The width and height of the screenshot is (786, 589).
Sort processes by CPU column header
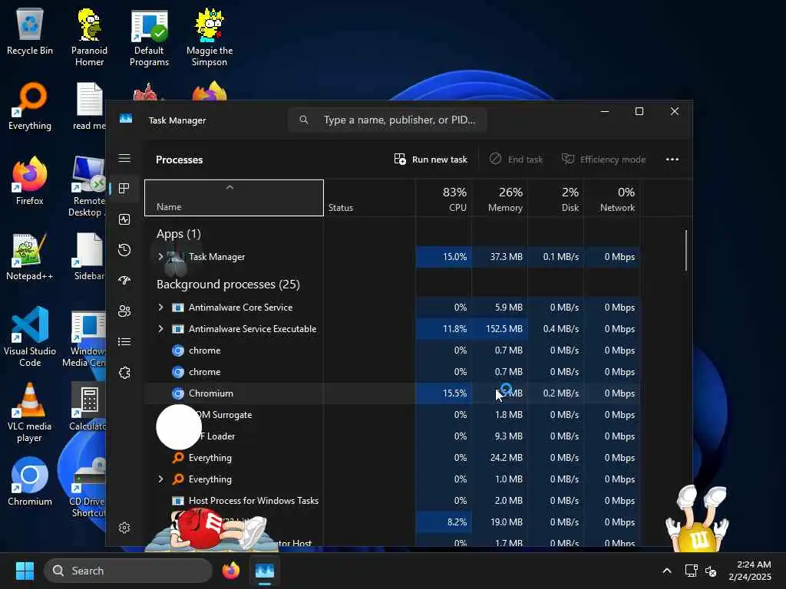pos(443,198)
